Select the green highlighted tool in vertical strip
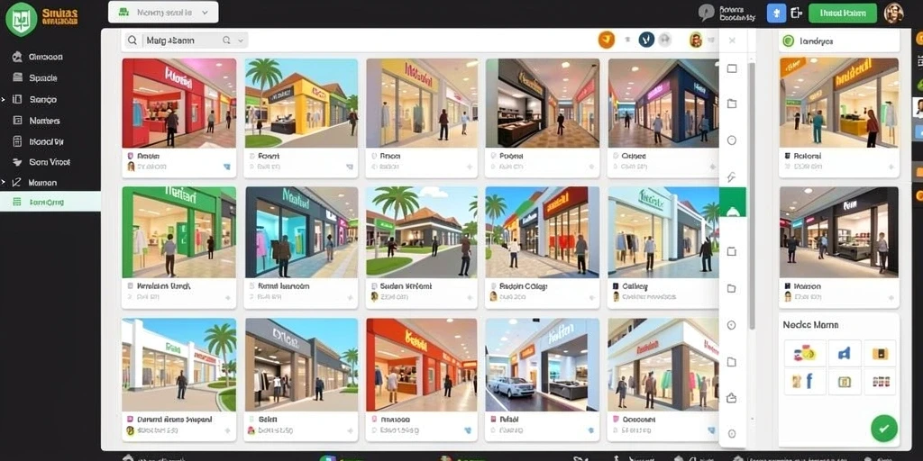The width and height of the screenshot is (923, 461). [732, 202]
